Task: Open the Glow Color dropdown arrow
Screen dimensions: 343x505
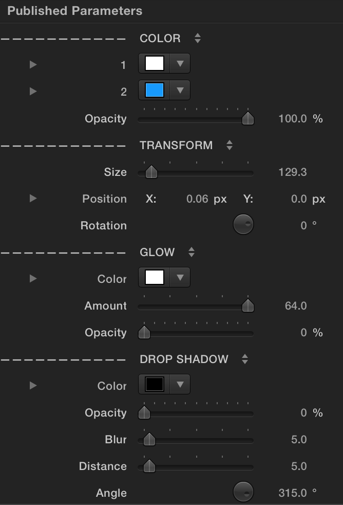Action: (x=180, y=277)
